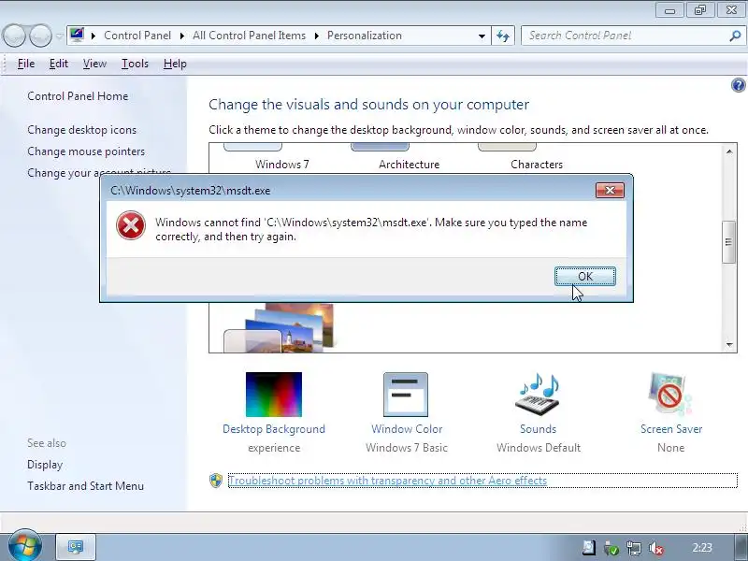Viewport: 748px width, 561px height.
Task: Open the Sounds keyboard icon
Action: click(x=538, y=395)
